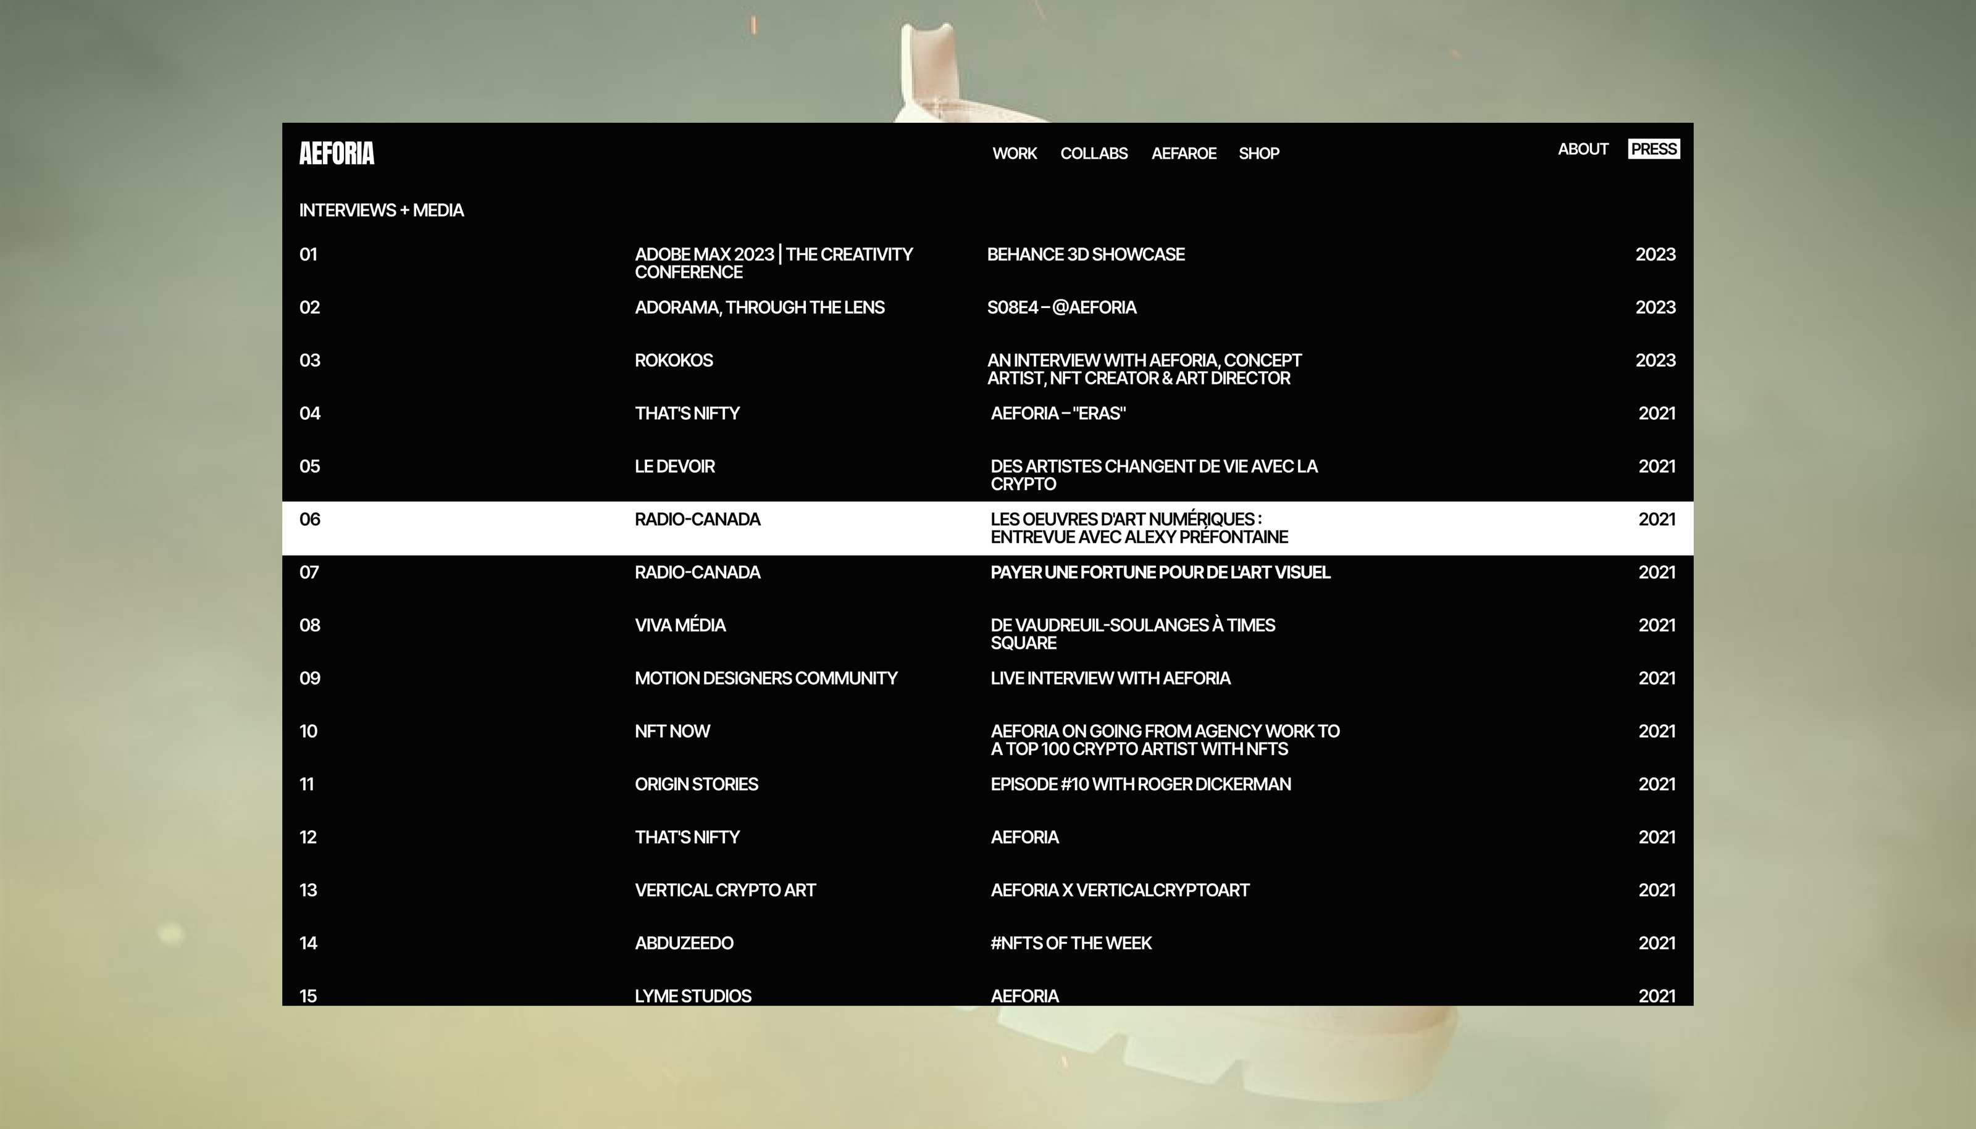Visit the SHOP page
The width and height of the screenshot is (1976, 1129).
(x=1258, y=154)
